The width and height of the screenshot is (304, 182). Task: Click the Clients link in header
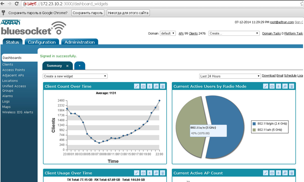pyautogui.click(x=193, y=34)
